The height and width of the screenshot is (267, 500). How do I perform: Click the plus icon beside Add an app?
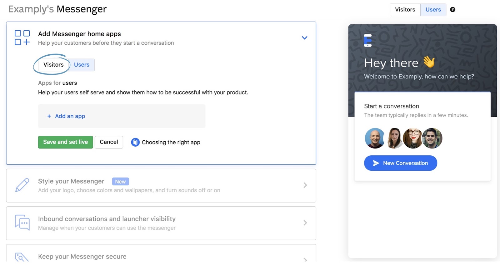[49, 116]
